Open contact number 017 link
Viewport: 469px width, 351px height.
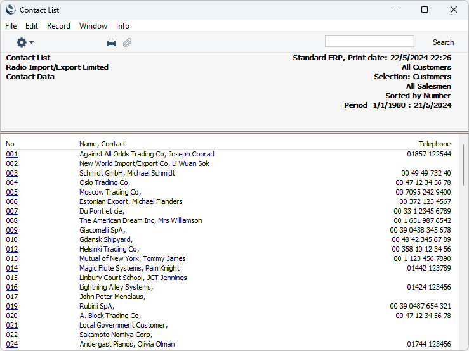point(11,297)
